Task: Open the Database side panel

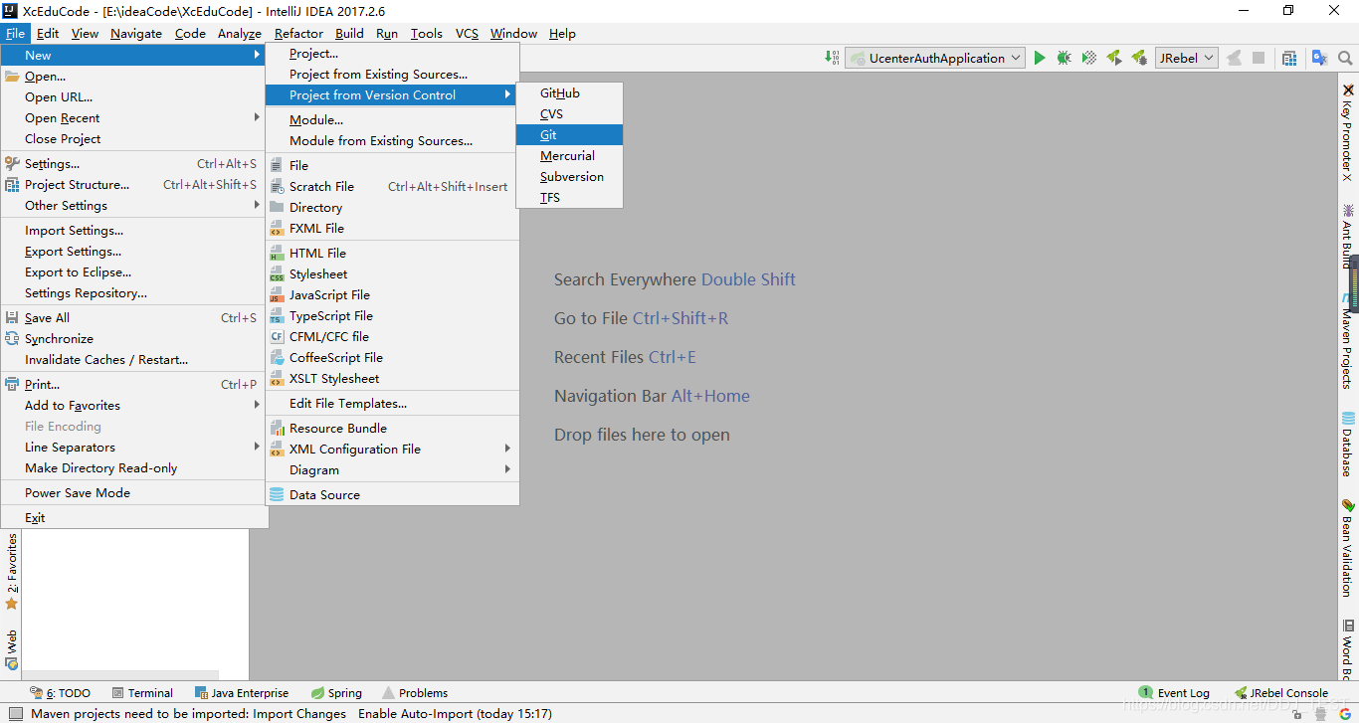Action: (1348, 445)
